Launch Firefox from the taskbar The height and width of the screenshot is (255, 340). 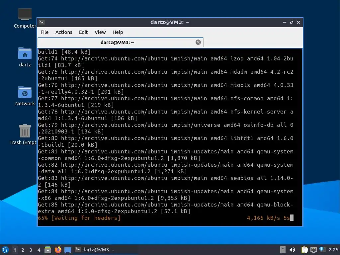(58, 250)
